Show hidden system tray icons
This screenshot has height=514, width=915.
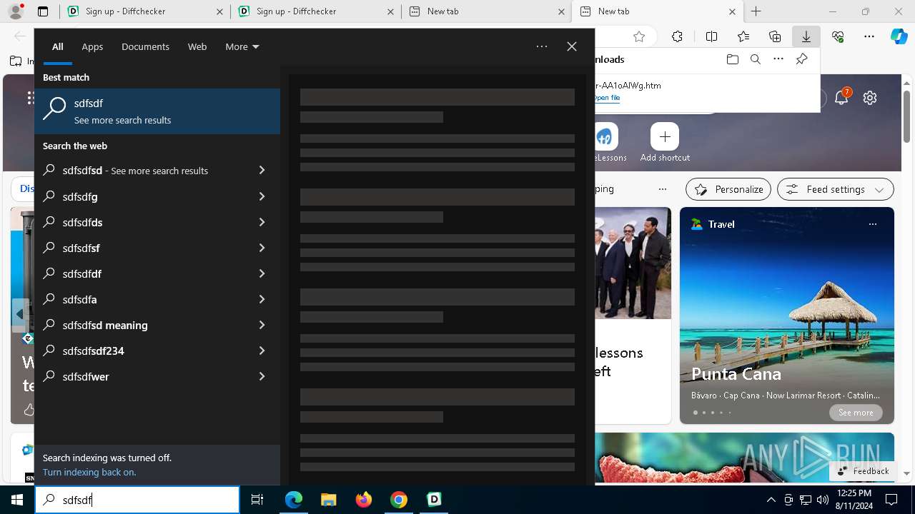tap(771, 500)
